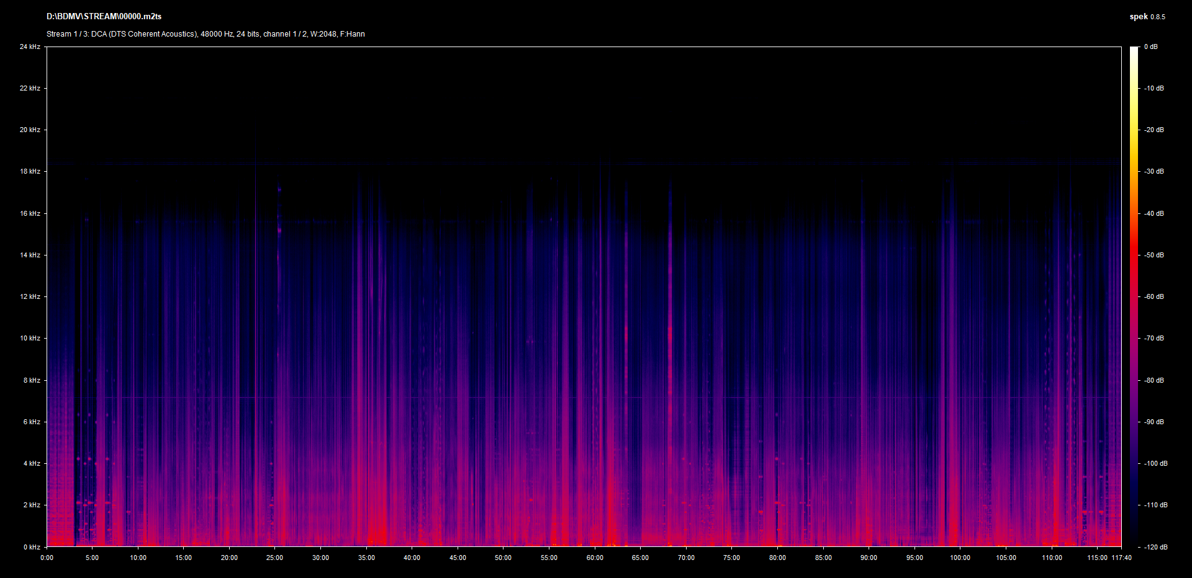Click the 0:00 time axis marker
Image resolution: width=1192 pixels, height=578 pixels.
[x=47, y=558]
